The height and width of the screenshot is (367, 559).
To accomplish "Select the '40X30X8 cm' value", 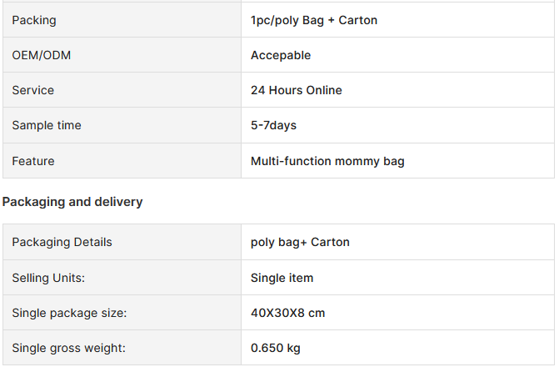I will pos(287,313).
